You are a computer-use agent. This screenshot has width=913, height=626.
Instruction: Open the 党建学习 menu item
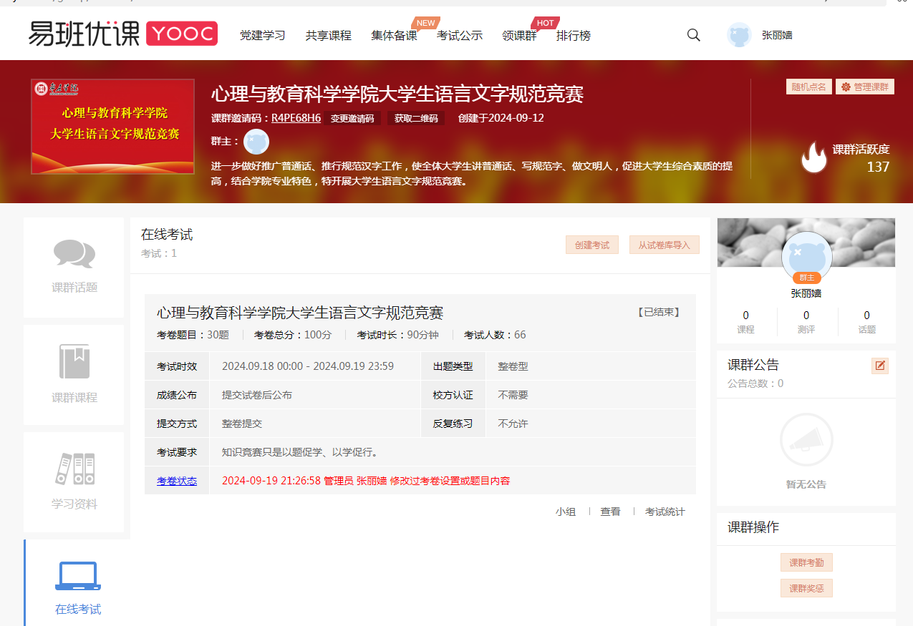(263, 36)
